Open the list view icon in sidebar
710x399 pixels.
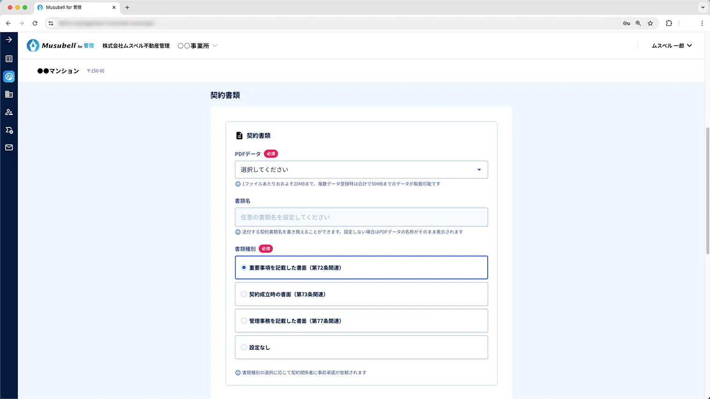8,58
